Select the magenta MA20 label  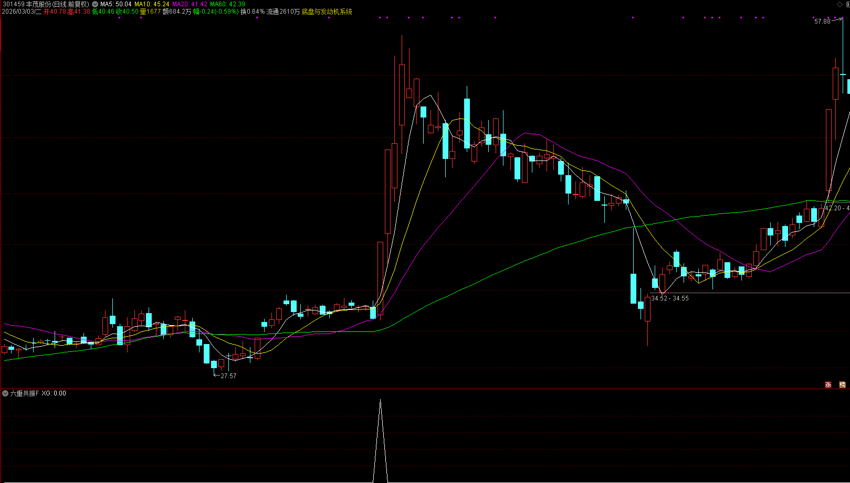[190, 4]
